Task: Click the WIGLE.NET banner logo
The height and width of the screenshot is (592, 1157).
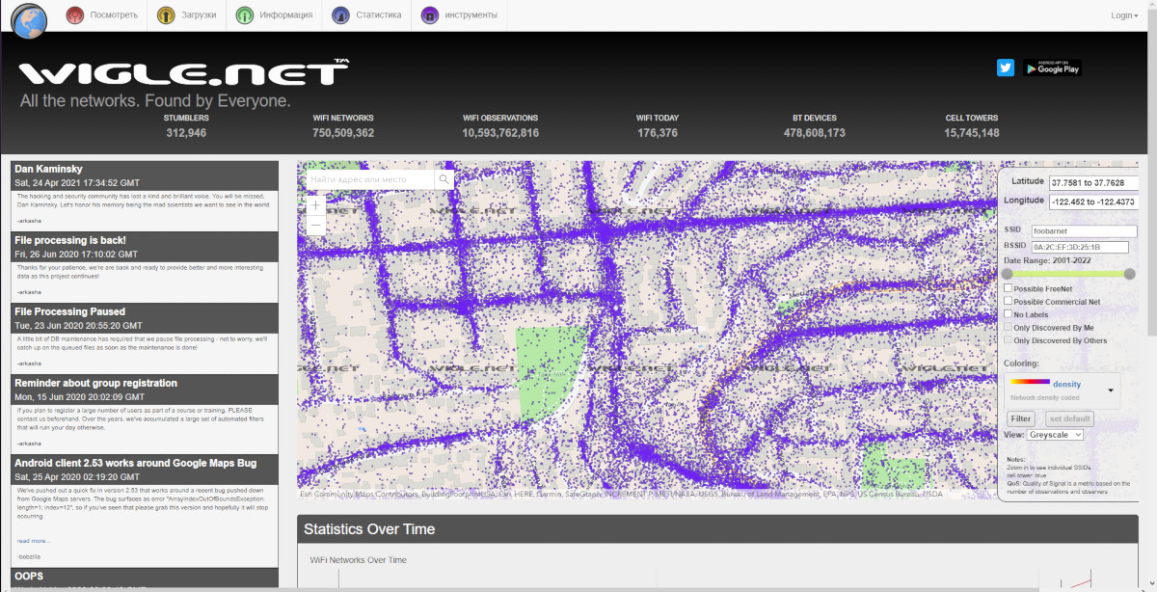Action: (x=184, y=73)
